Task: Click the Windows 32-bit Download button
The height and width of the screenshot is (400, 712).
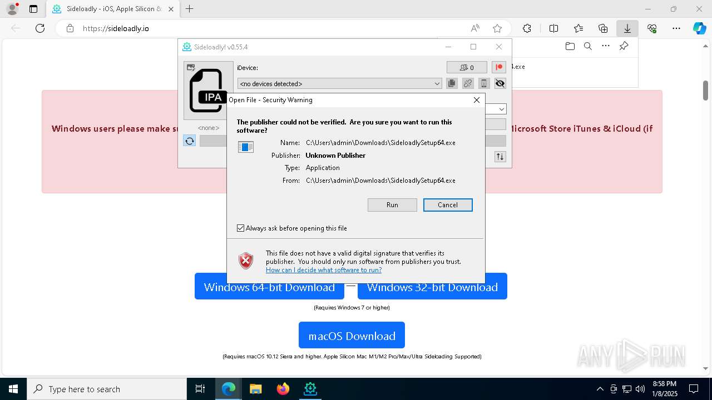Action: tap(432, 287)
